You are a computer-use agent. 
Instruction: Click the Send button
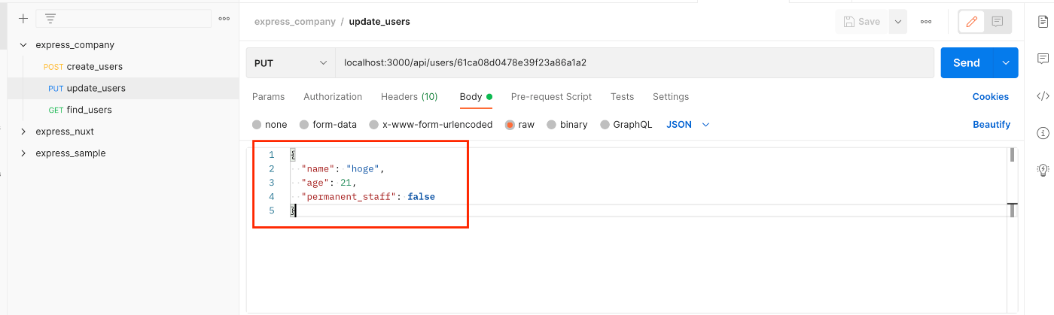(x=967, y=63)
